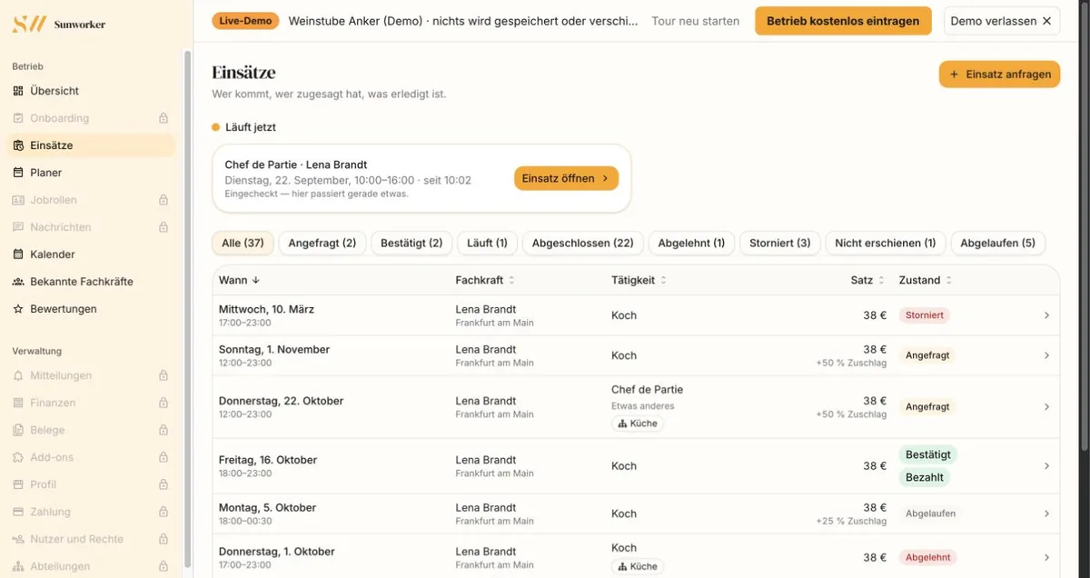Sort table by Zustand column

[926, 280]
